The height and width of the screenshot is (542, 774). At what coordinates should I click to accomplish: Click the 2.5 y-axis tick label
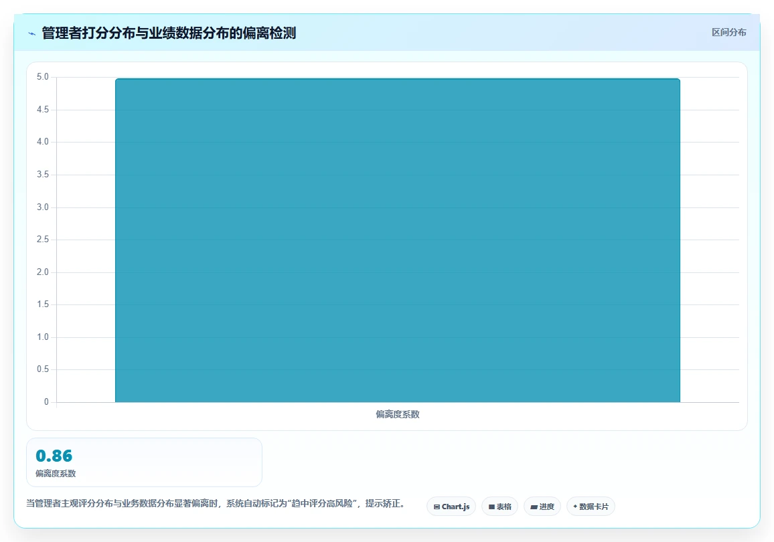tap(43, 239)
